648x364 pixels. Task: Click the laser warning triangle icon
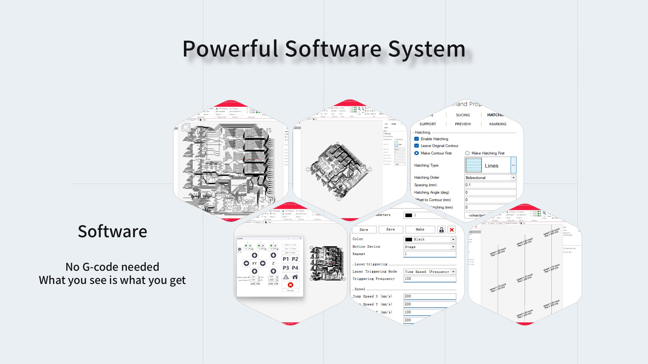(x=286, y=277)
